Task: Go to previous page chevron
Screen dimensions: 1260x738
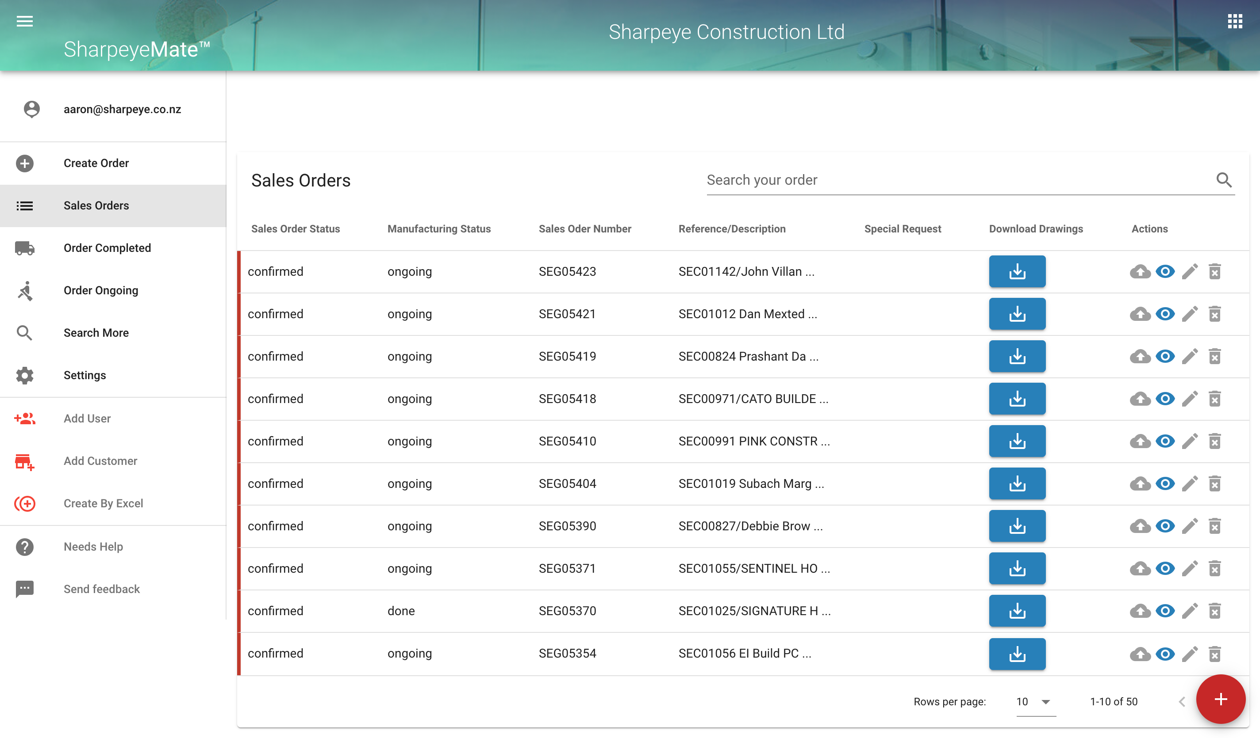Action: tap(1182, 702)
